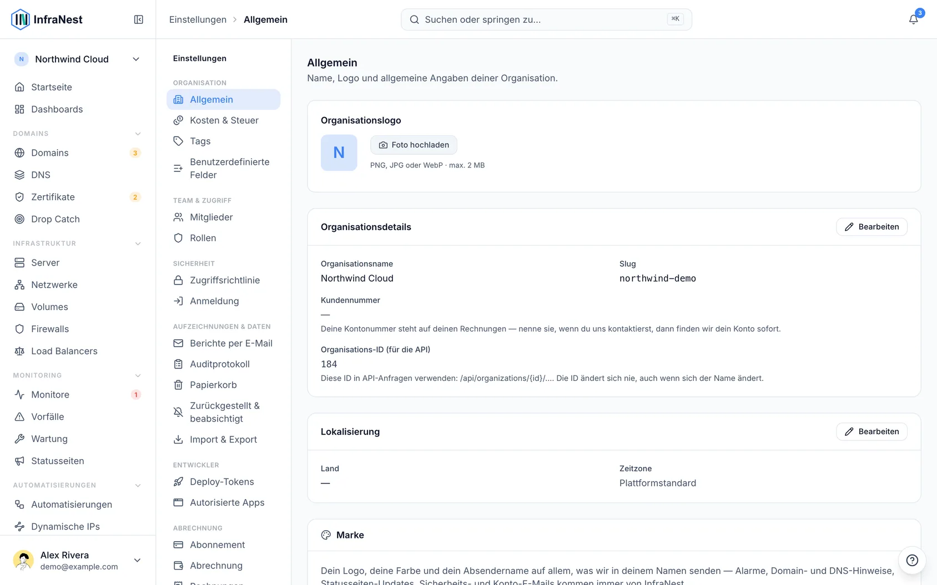Open the Tags settings page
This screenshot has width=937, height=585.
click(x=223, y=141)
